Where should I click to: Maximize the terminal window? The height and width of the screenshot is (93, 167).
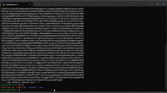tap(158, 4)
